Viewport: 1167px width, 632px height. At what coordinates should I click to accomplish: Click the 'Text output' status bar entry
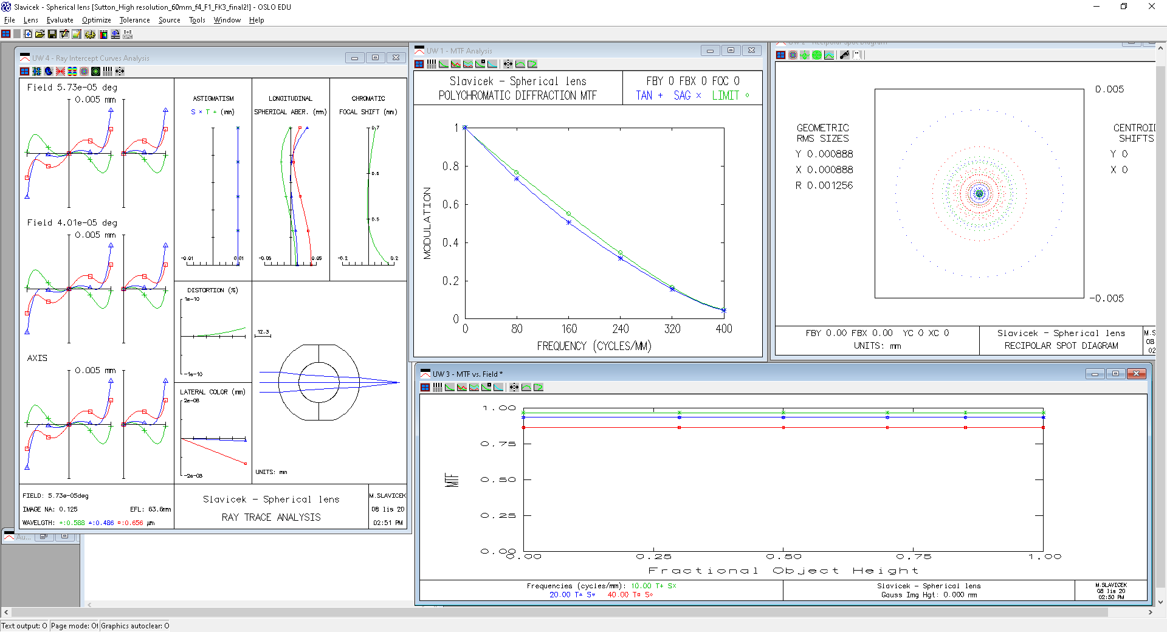click(x=24, y=626)
